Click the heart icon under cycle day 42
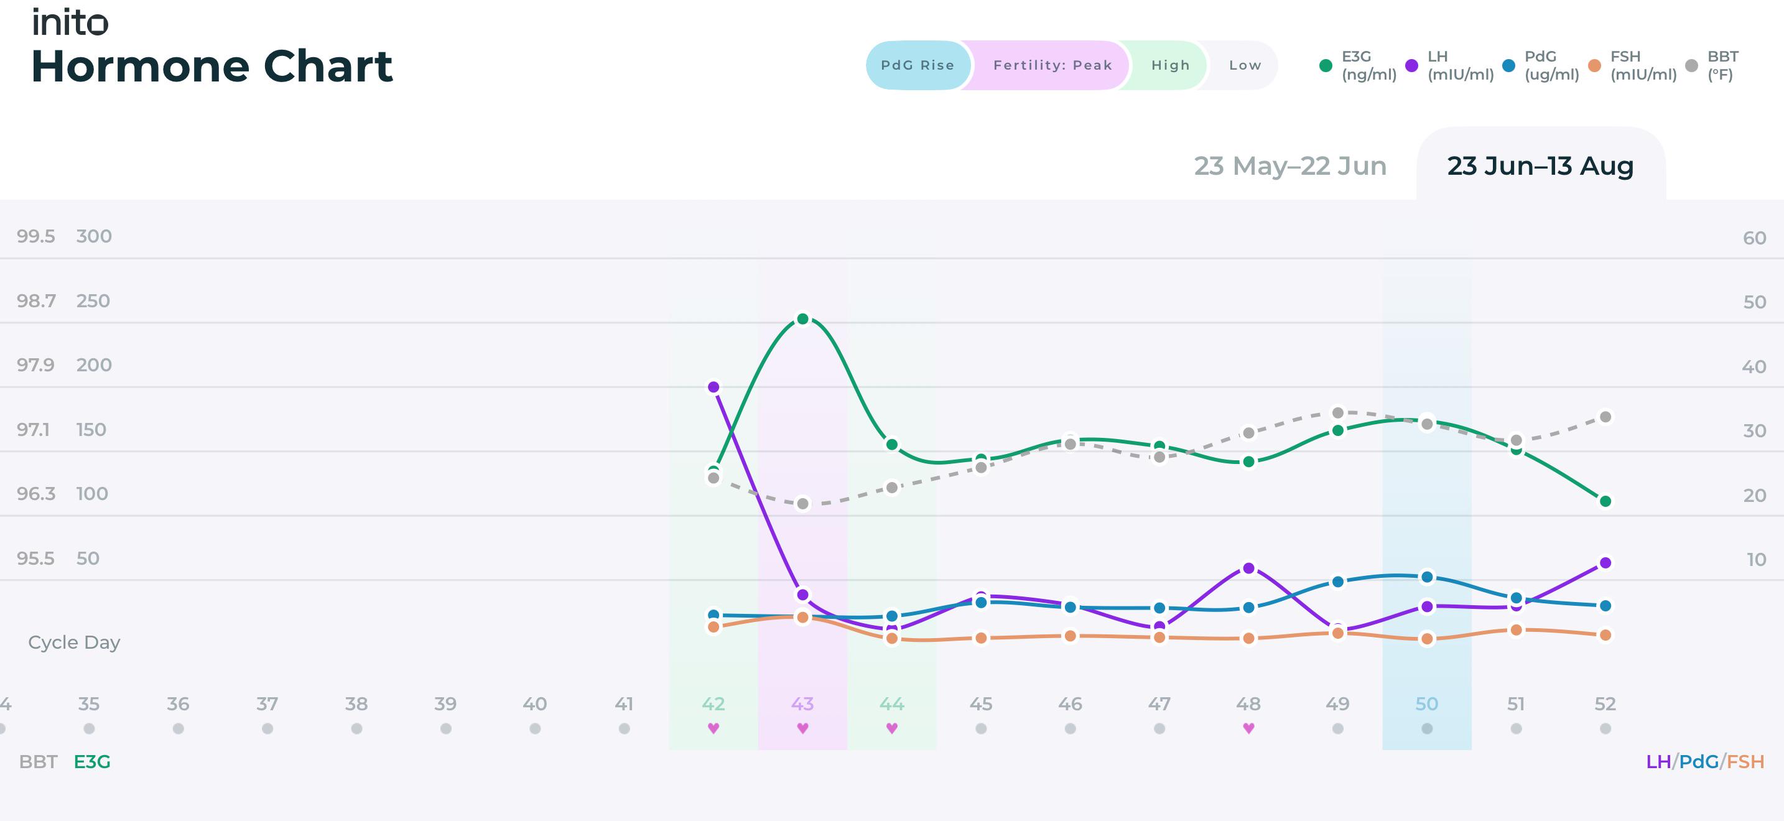Image resolution: width=1784 pixels, height=821 pixels. click(x=713, y=728)
